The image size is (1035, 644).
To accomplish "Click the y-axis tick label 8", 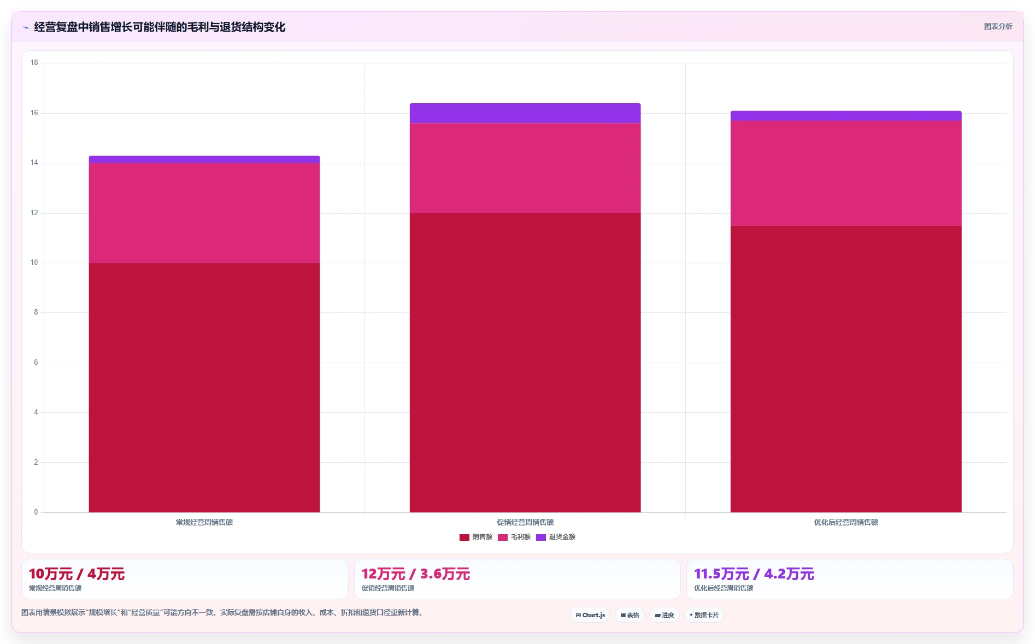I will pos(36,312).
